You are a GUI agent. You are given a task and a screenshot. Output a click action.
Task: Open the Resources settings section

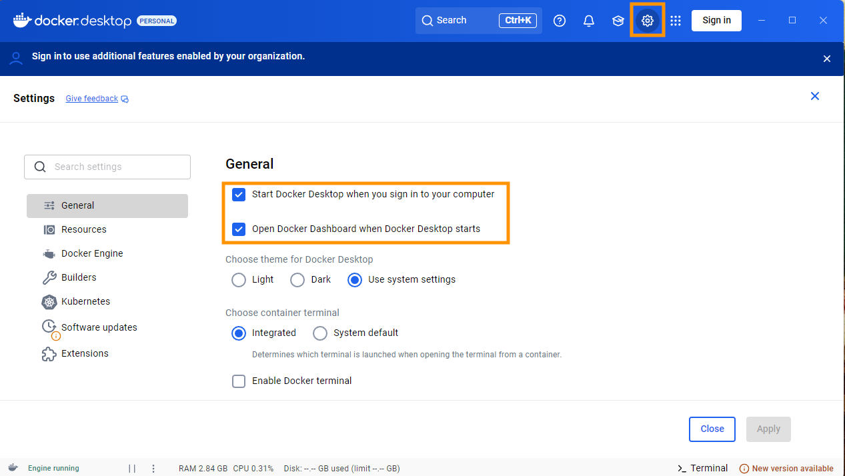pyautogui.click(x=107, y=230)
